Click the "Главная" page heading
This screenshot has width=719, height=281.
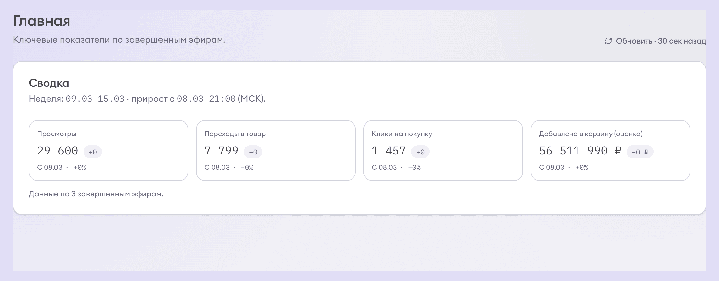(x=41, y=21)
